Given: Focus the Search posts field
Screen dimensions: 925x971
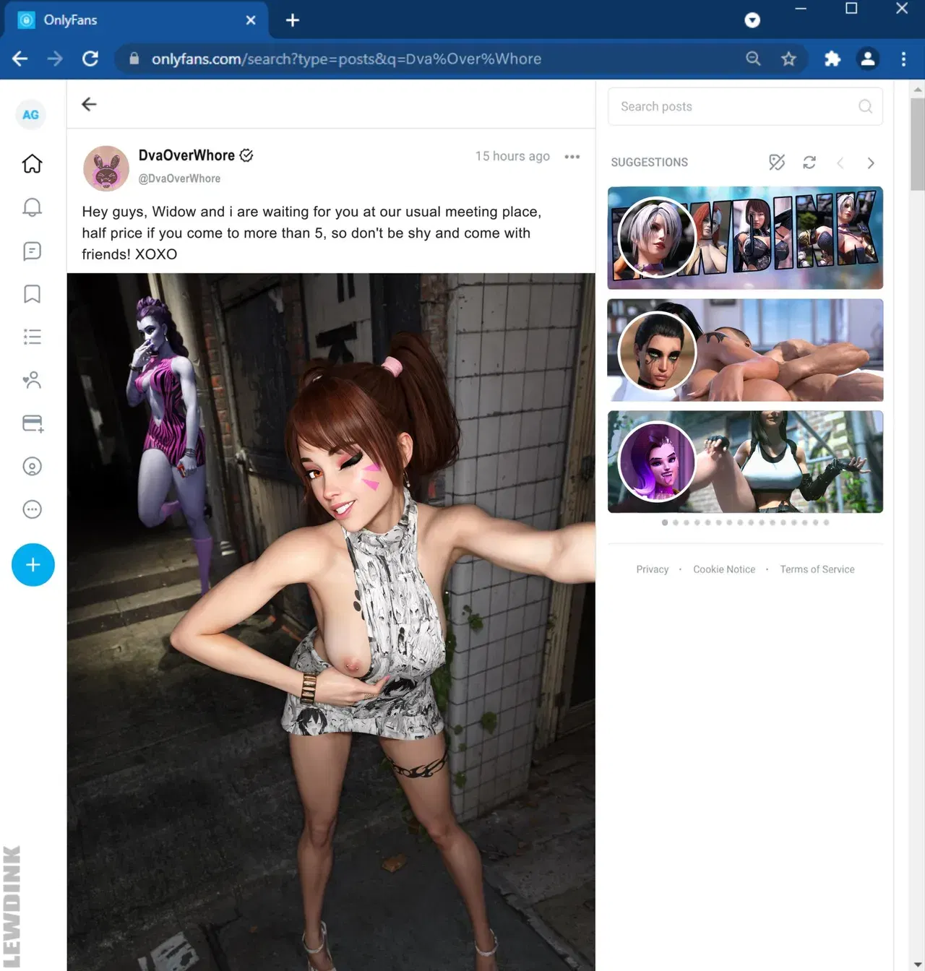Looking at the screenshot, I should click(745, 106).
